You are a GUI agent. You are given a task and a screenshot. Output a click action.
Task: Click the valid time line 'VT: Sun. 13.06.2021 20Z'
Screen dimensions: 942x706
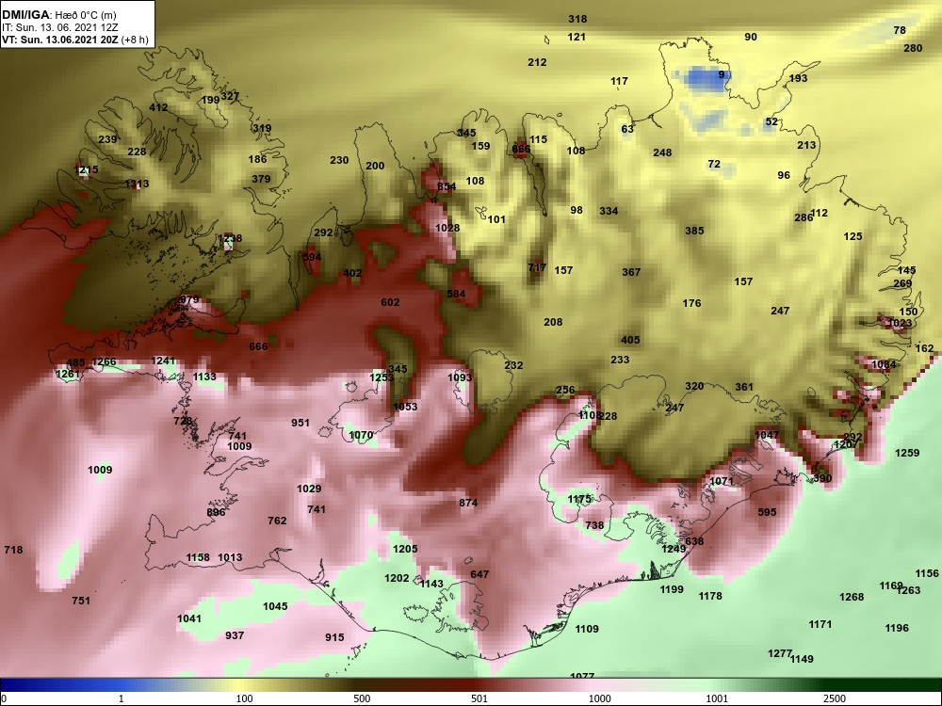click(60, 40)
